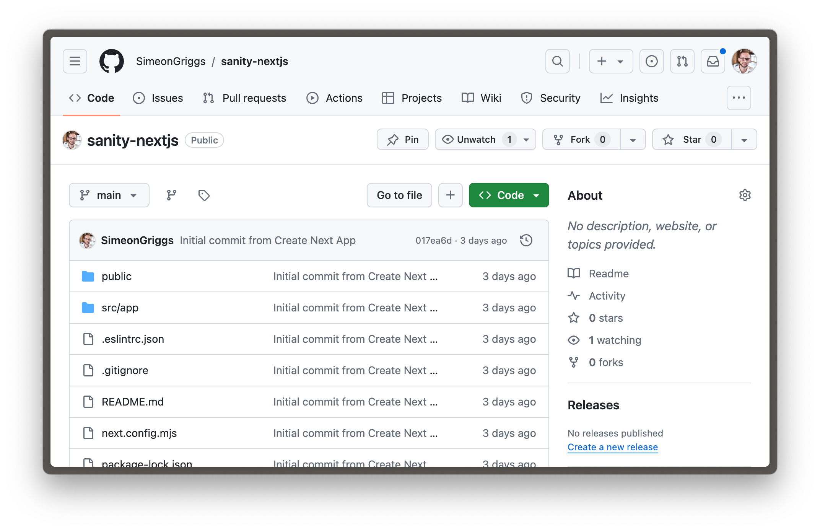Open the Activity link in About

[x=597, y=296]
